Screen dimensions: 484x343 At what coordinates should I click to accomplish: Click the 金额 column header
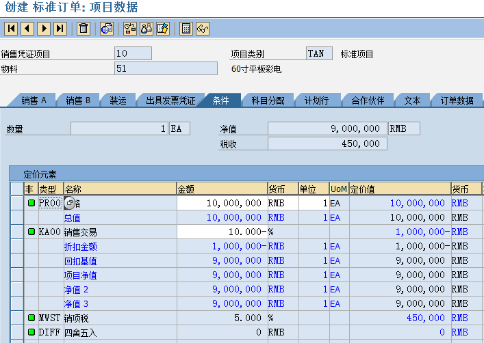(x=222, y=189)
